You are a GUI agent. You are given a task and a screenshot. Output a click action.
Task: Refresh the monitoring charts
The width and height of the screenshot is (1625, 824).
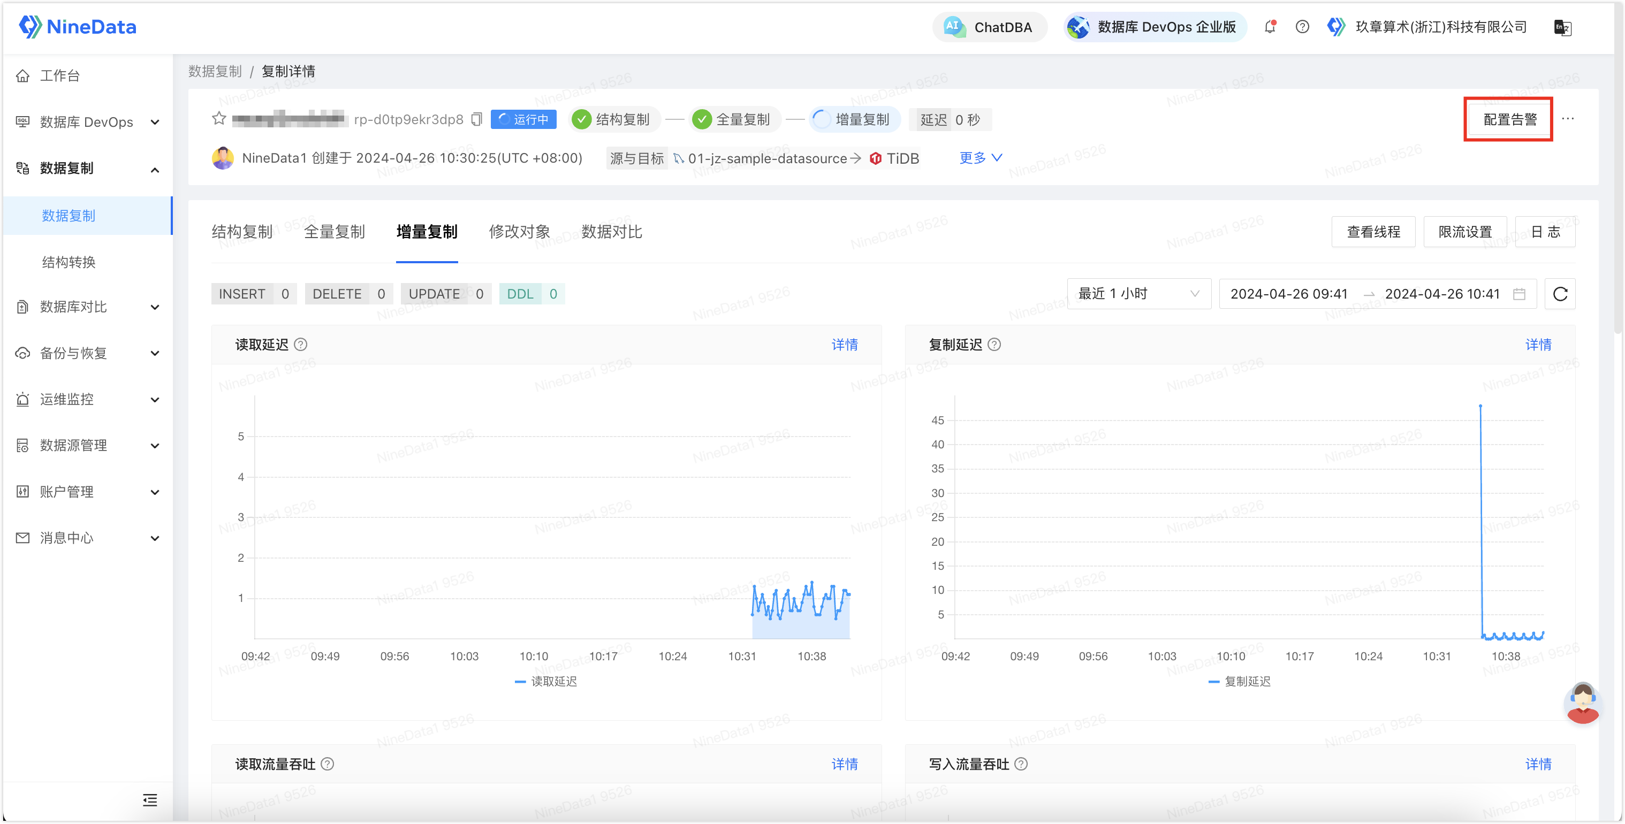click(1559, 294)
